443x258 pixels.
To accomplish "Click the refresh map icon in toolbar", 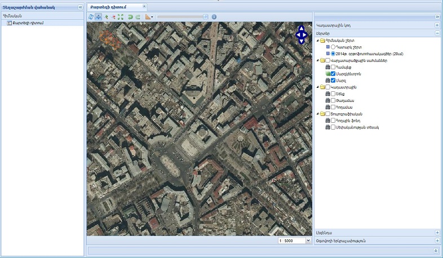I will (91, 17).
